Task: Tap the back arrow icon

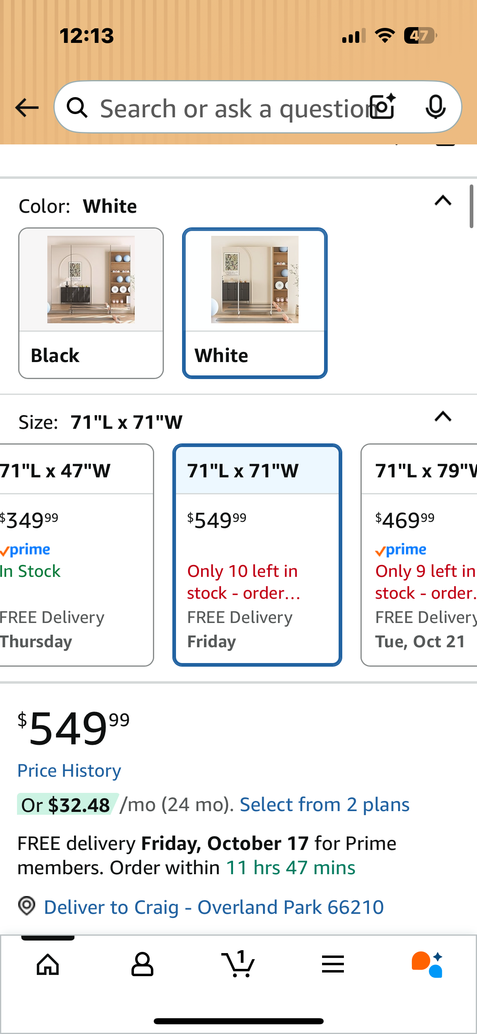Action: tap(27, 108)
